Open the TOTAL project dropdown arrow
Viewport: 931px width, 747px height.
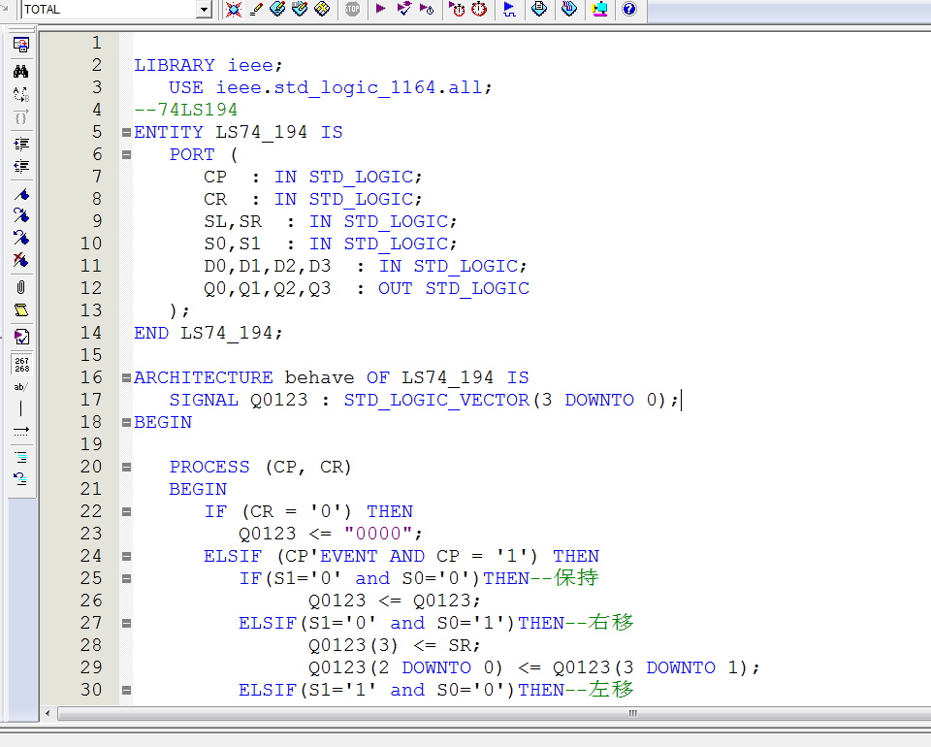tap(205, 10)
